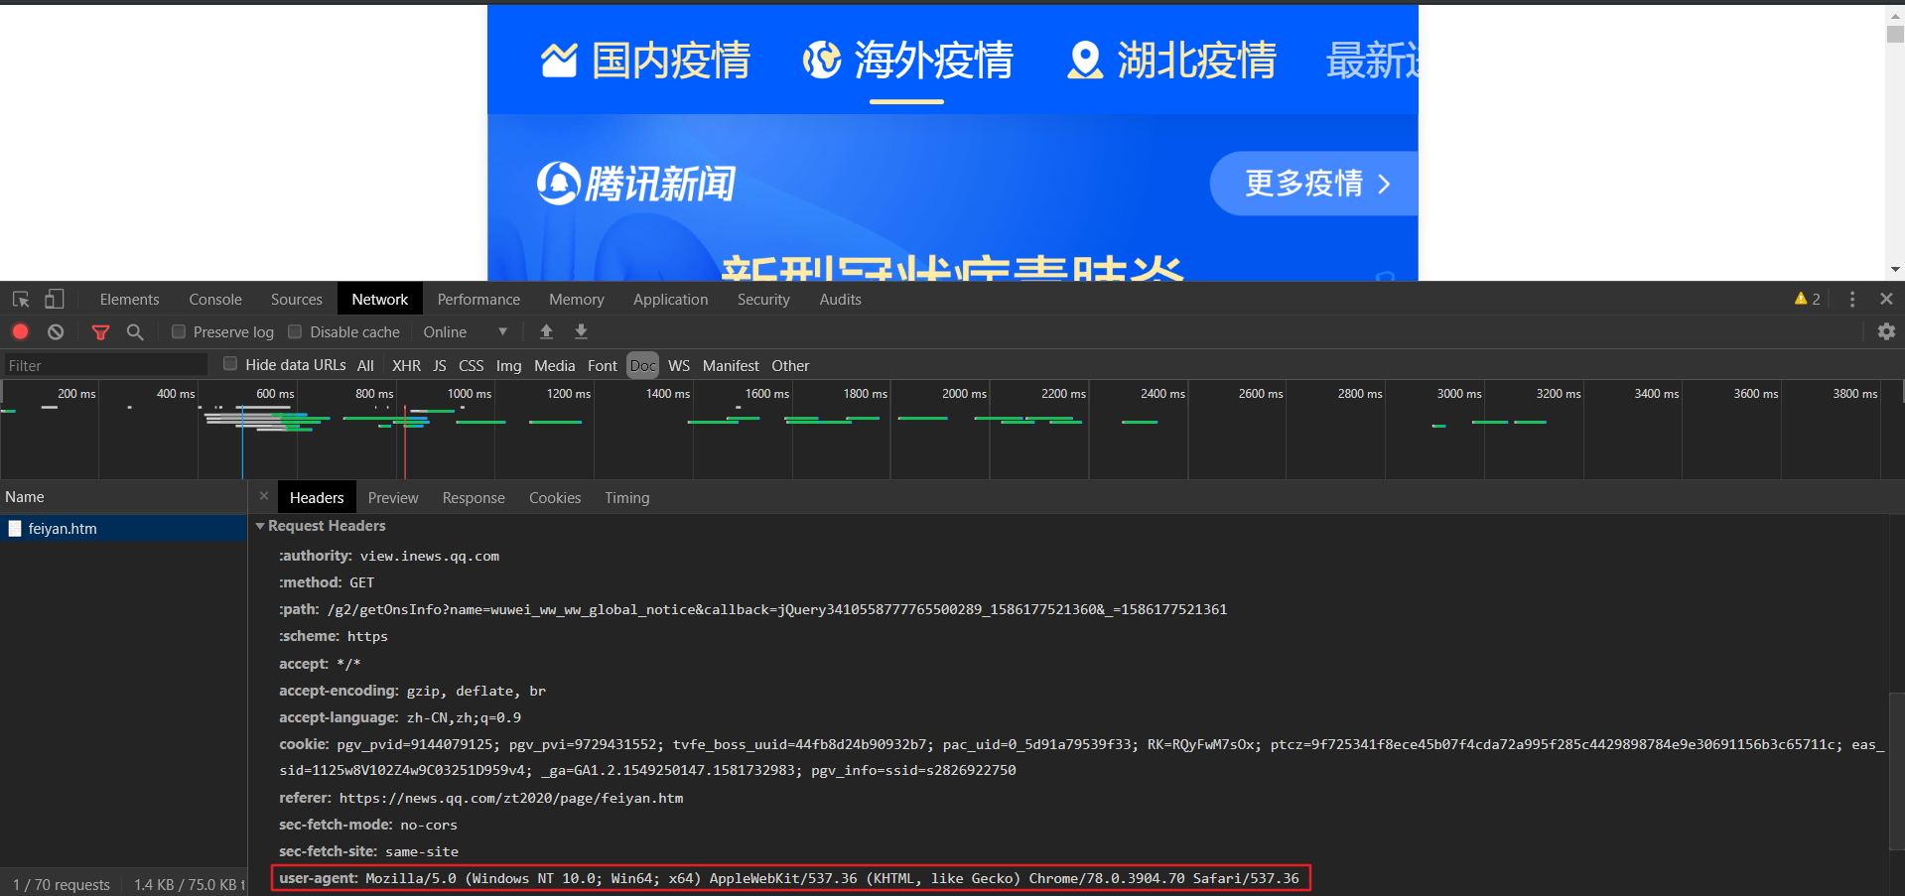Click the 更多疫情 button on page
Screen dimensions: 1905x896
1313,184
